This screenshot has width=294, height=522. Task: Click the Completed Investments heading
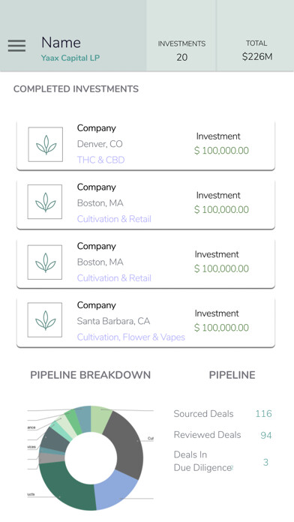pos(76,89)
